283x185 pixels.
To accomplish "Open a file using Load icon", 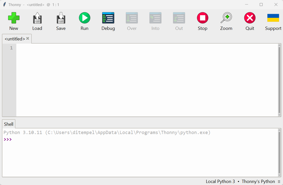I will (x=37, y=18).
